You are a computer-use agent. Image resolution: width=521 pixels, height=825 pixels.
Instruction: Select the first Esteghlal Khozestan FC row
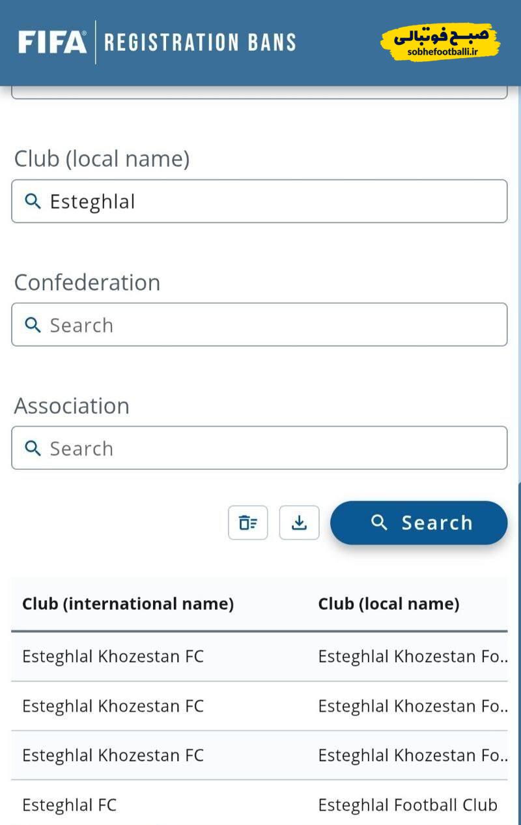pyautogui.click(x=113, y=656)
